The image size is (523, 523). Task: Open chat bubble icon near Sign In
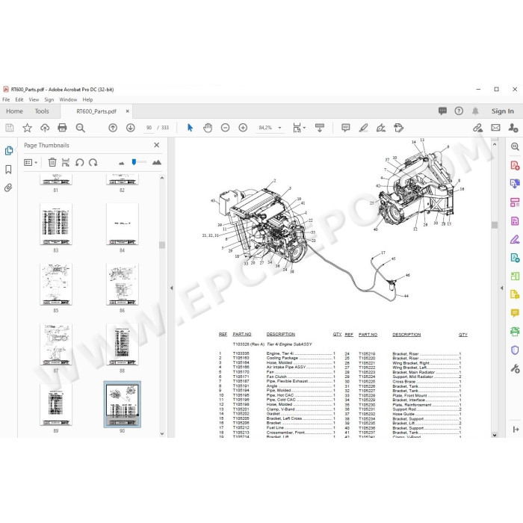point(442,111)
